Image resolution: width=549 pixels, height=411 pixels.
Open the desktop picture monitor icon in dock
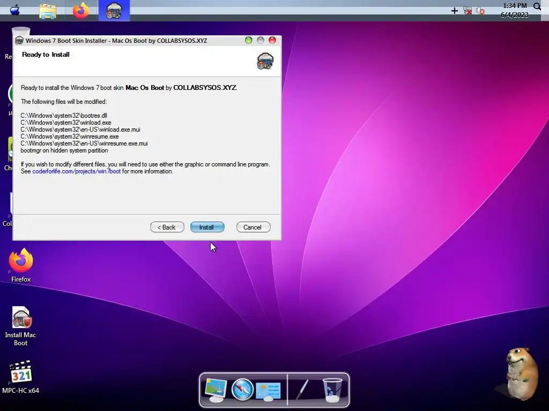pos(215,390)
